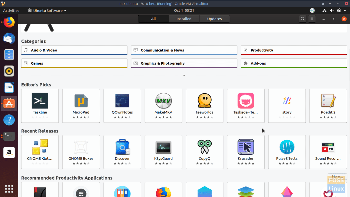This screenshot has height=197, width=350.
Task: Launch Rhythmbox from the dock
Action: coord(9,71)
